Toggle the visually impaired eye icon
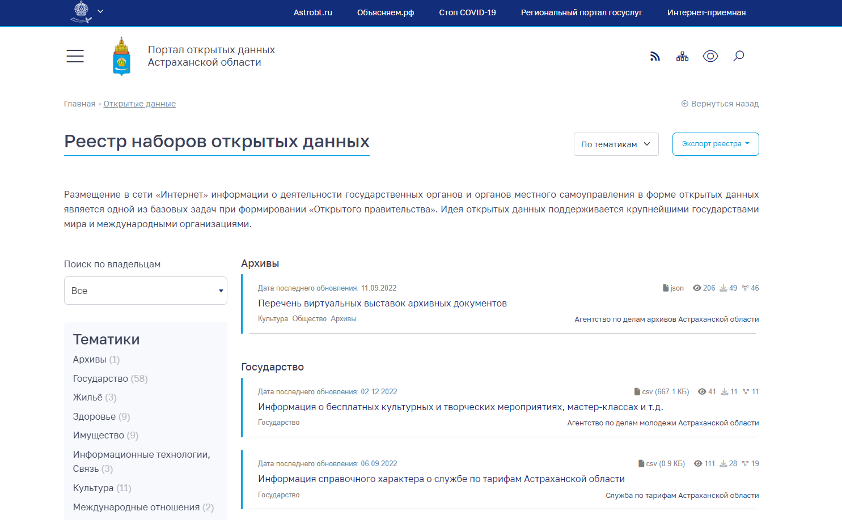Viewport: 842px width, 520px height. click(710, 56)
